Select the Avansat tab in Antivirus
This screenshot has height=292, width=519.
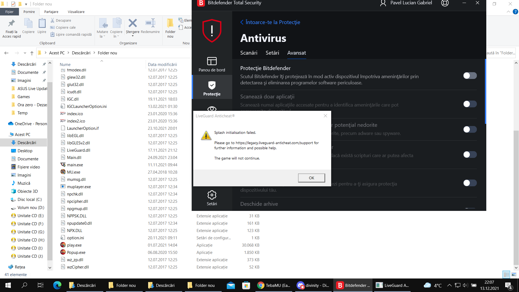(297, 53)
